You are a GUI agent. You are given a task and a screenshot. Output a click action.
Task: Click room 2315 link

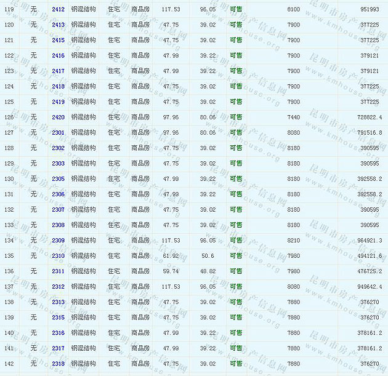click(x=58, y=318)
